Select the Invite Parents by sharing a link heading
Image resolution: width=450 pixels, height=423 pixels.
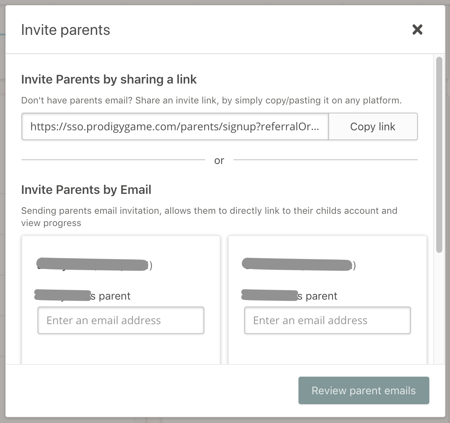click(x=109, y=79)
